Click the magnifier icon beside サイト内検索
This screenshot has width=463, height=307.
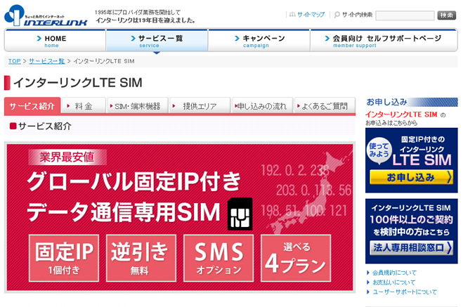click(337, 15)
